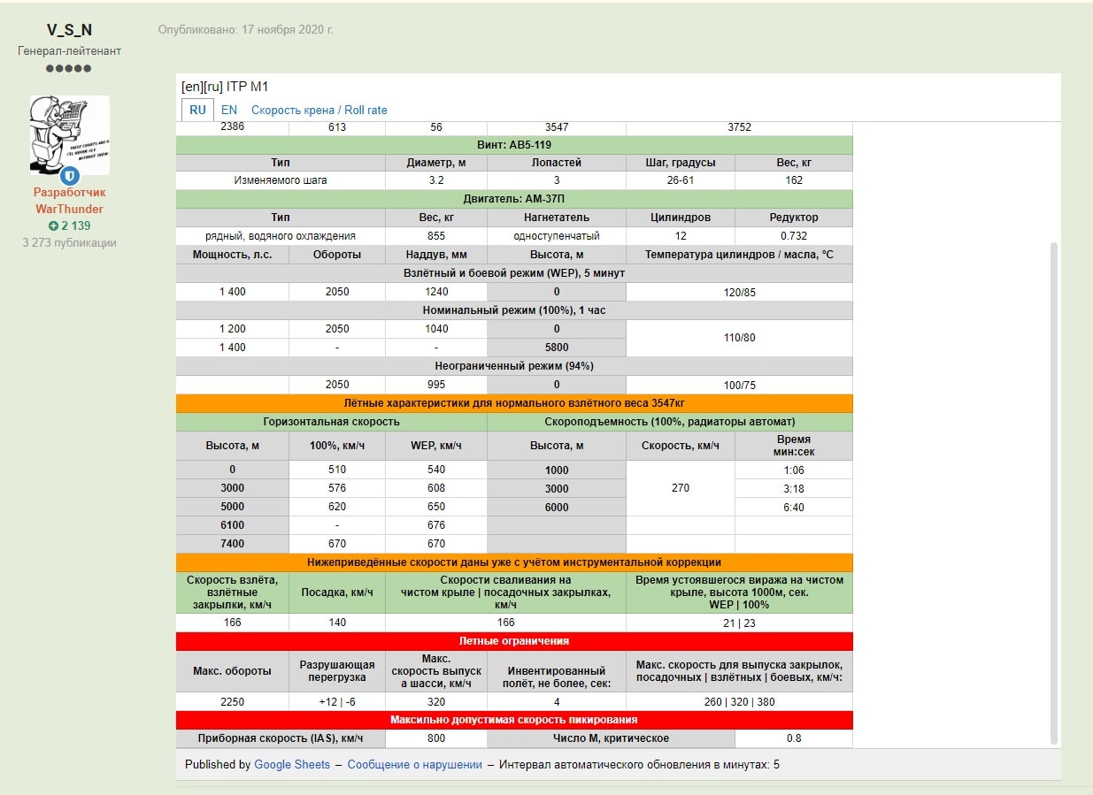This screenshot has width=1093, height=795.
Task: Select WEP speed value 676
Action: [x=436, y=525]
